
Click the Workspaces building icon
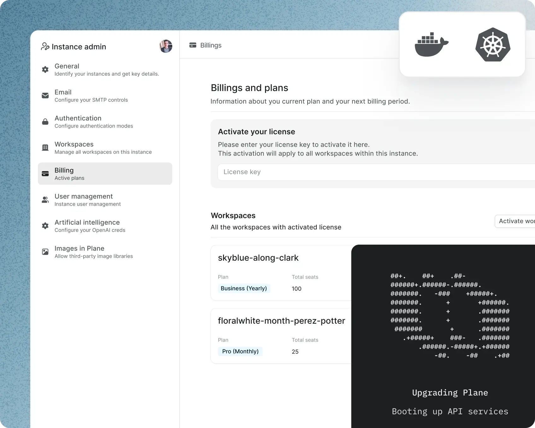coord(45,148)
